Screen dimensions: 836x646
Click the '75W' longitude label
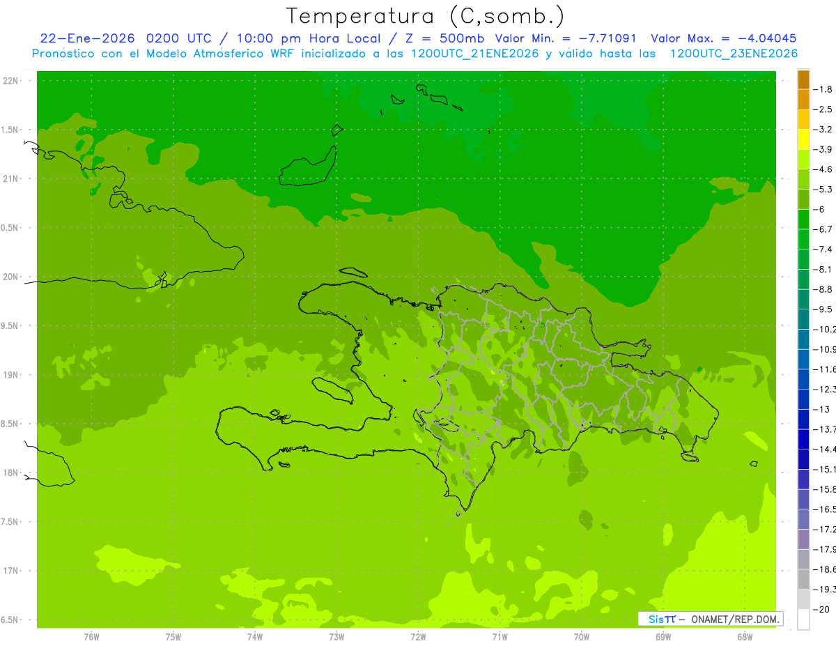coord(173,636)
